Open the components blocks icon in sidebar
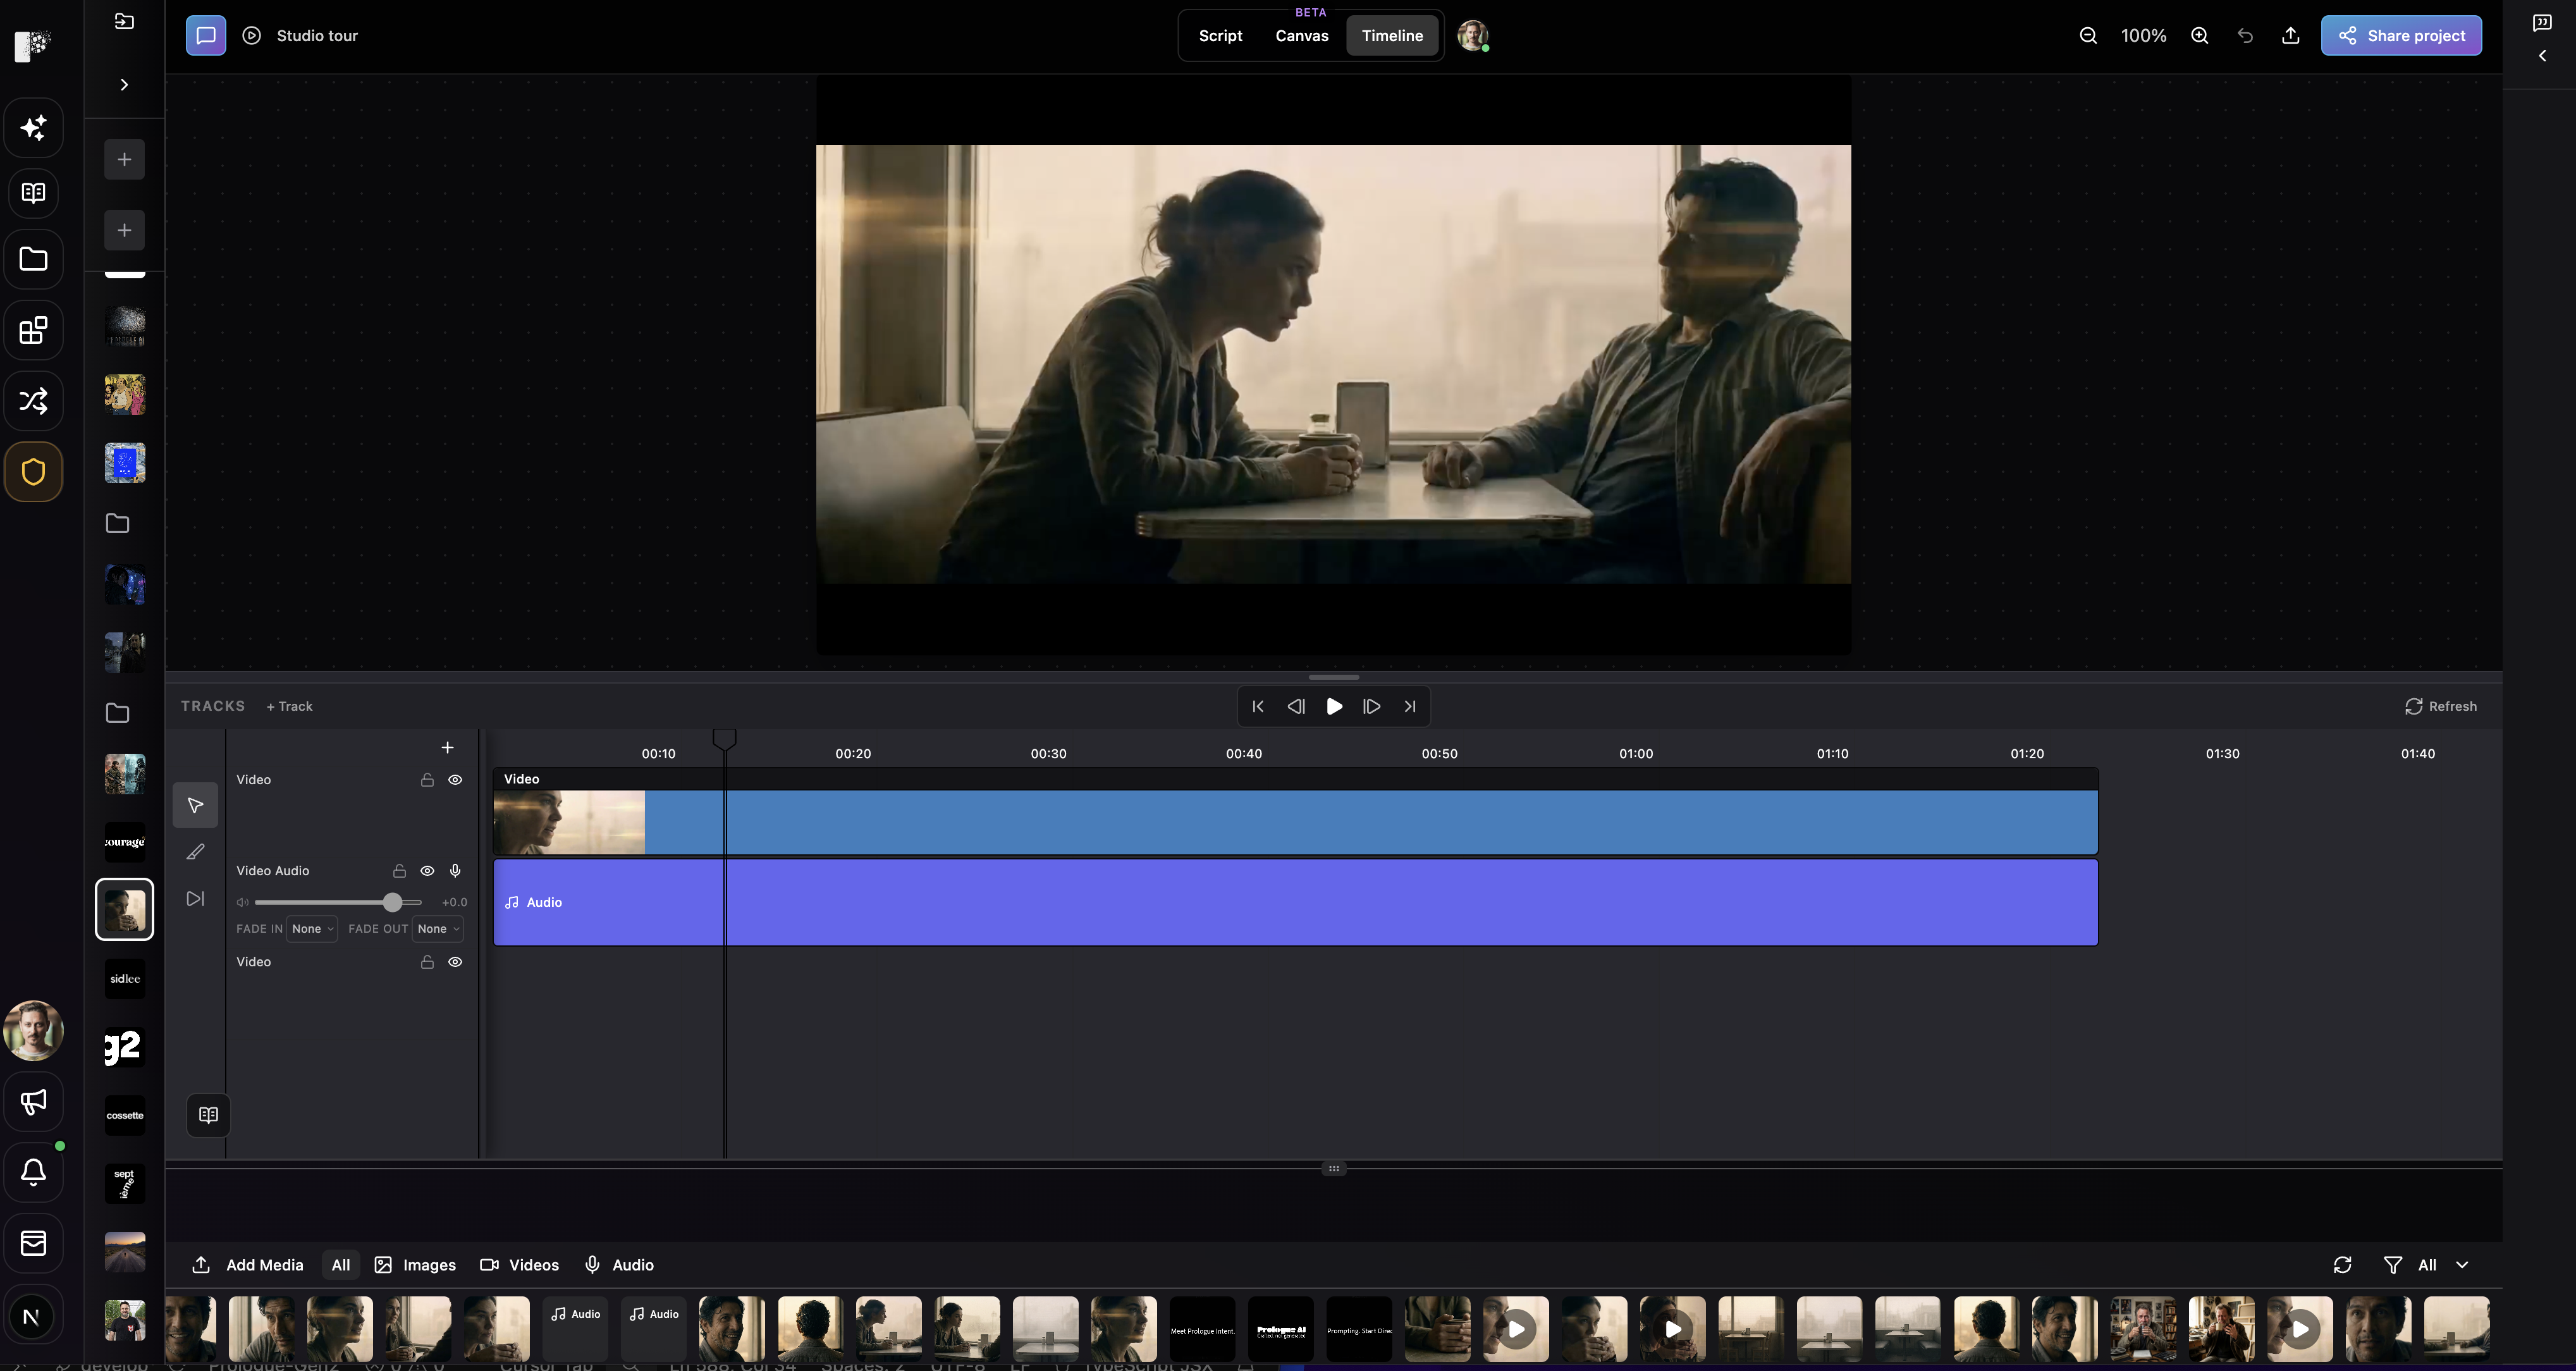 tap(33, 330)
